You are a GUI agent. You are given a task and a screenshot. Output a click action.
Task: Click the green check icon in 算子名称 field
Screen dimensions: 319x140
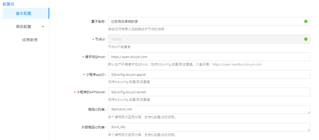click(306, 21)
